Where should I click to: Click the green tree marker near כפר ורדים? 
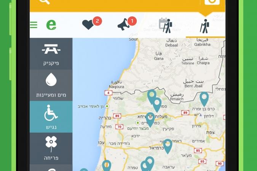pos(138,123)
